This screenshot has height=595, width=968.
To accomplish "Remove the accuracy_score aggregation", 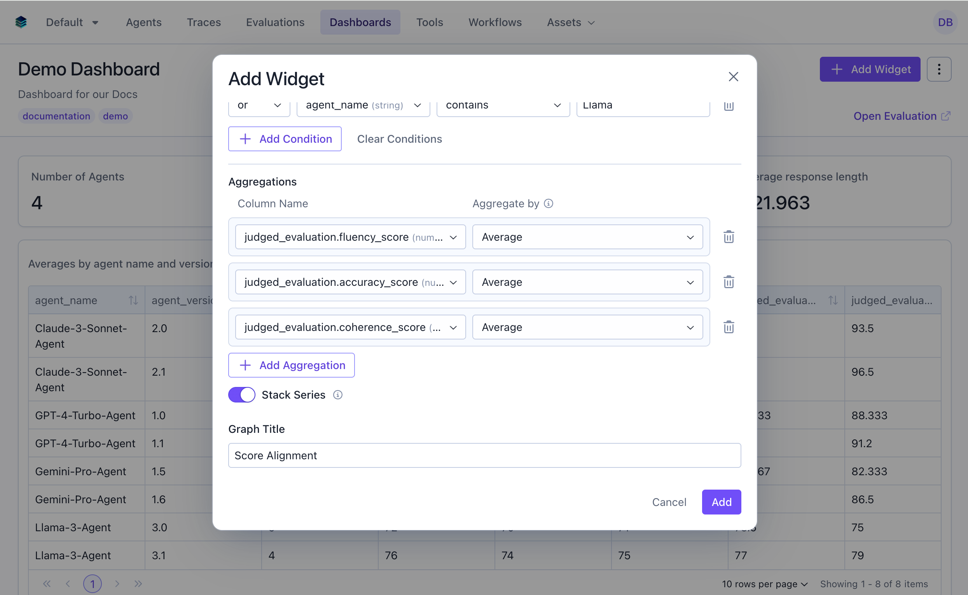I will click(x=728, y=282).
